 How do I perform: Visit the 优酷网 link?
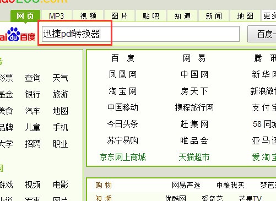click(x=176, y=198)
